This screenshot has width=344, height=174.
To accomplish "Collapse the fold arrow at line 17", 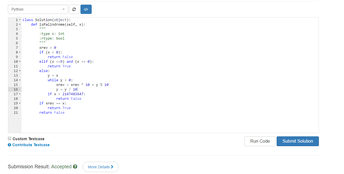I will (x=20, y=94).
